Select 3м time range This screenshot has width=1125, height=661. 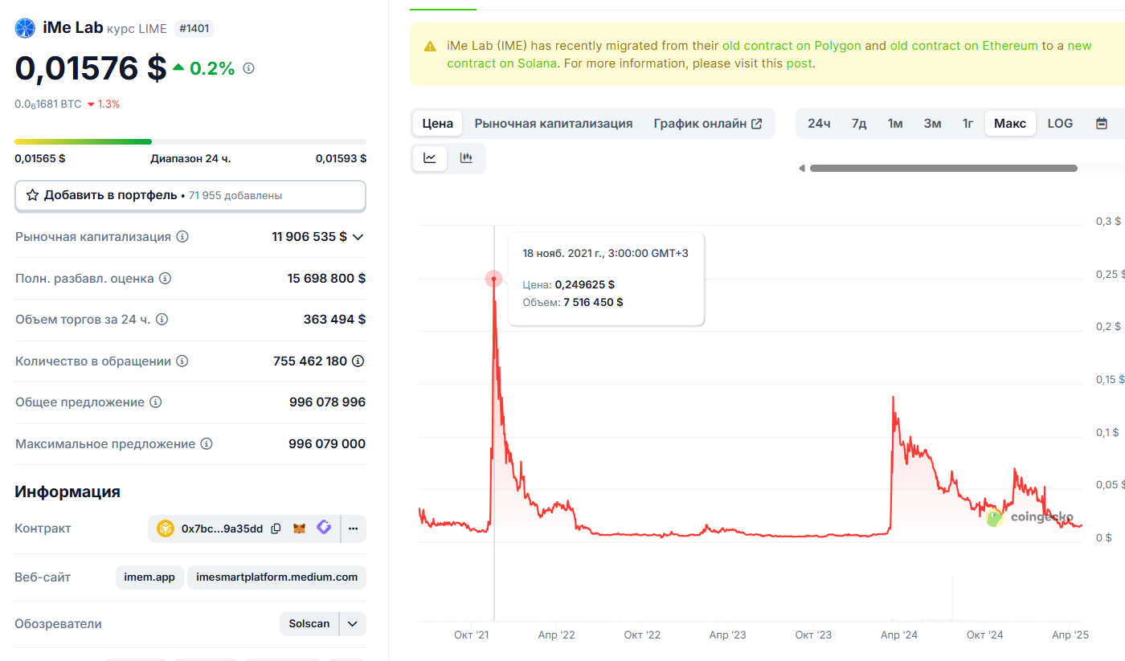(x=932, y=124)
